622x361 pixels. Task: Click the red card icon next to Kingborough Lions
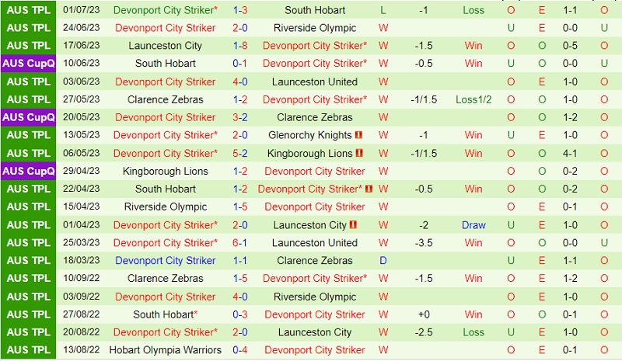[x=359, y=153]
